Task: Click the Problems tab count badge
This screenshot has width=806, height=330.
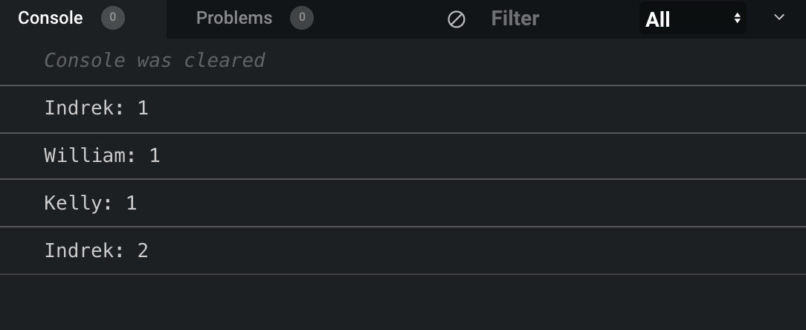Action: pos(302,19)
